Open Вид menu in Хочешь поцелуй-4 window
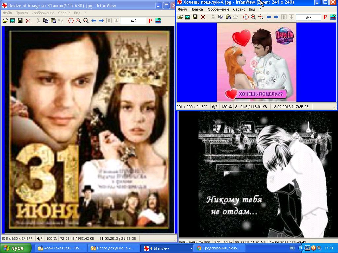This screenshot has height=253, width=338. coord(252,9)
